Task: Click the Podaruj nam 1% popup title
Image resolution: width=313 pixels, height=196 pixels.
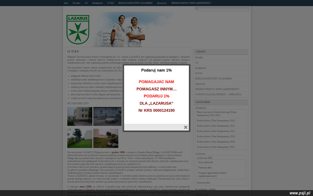Action: pyautogui.click(x=156, y=70)
